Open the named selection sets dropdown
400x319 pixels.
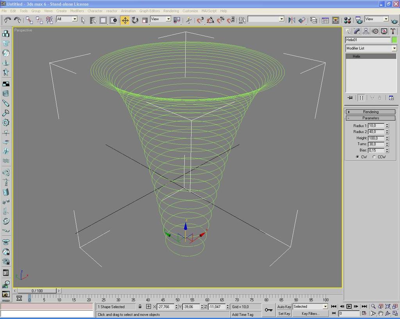282,19
